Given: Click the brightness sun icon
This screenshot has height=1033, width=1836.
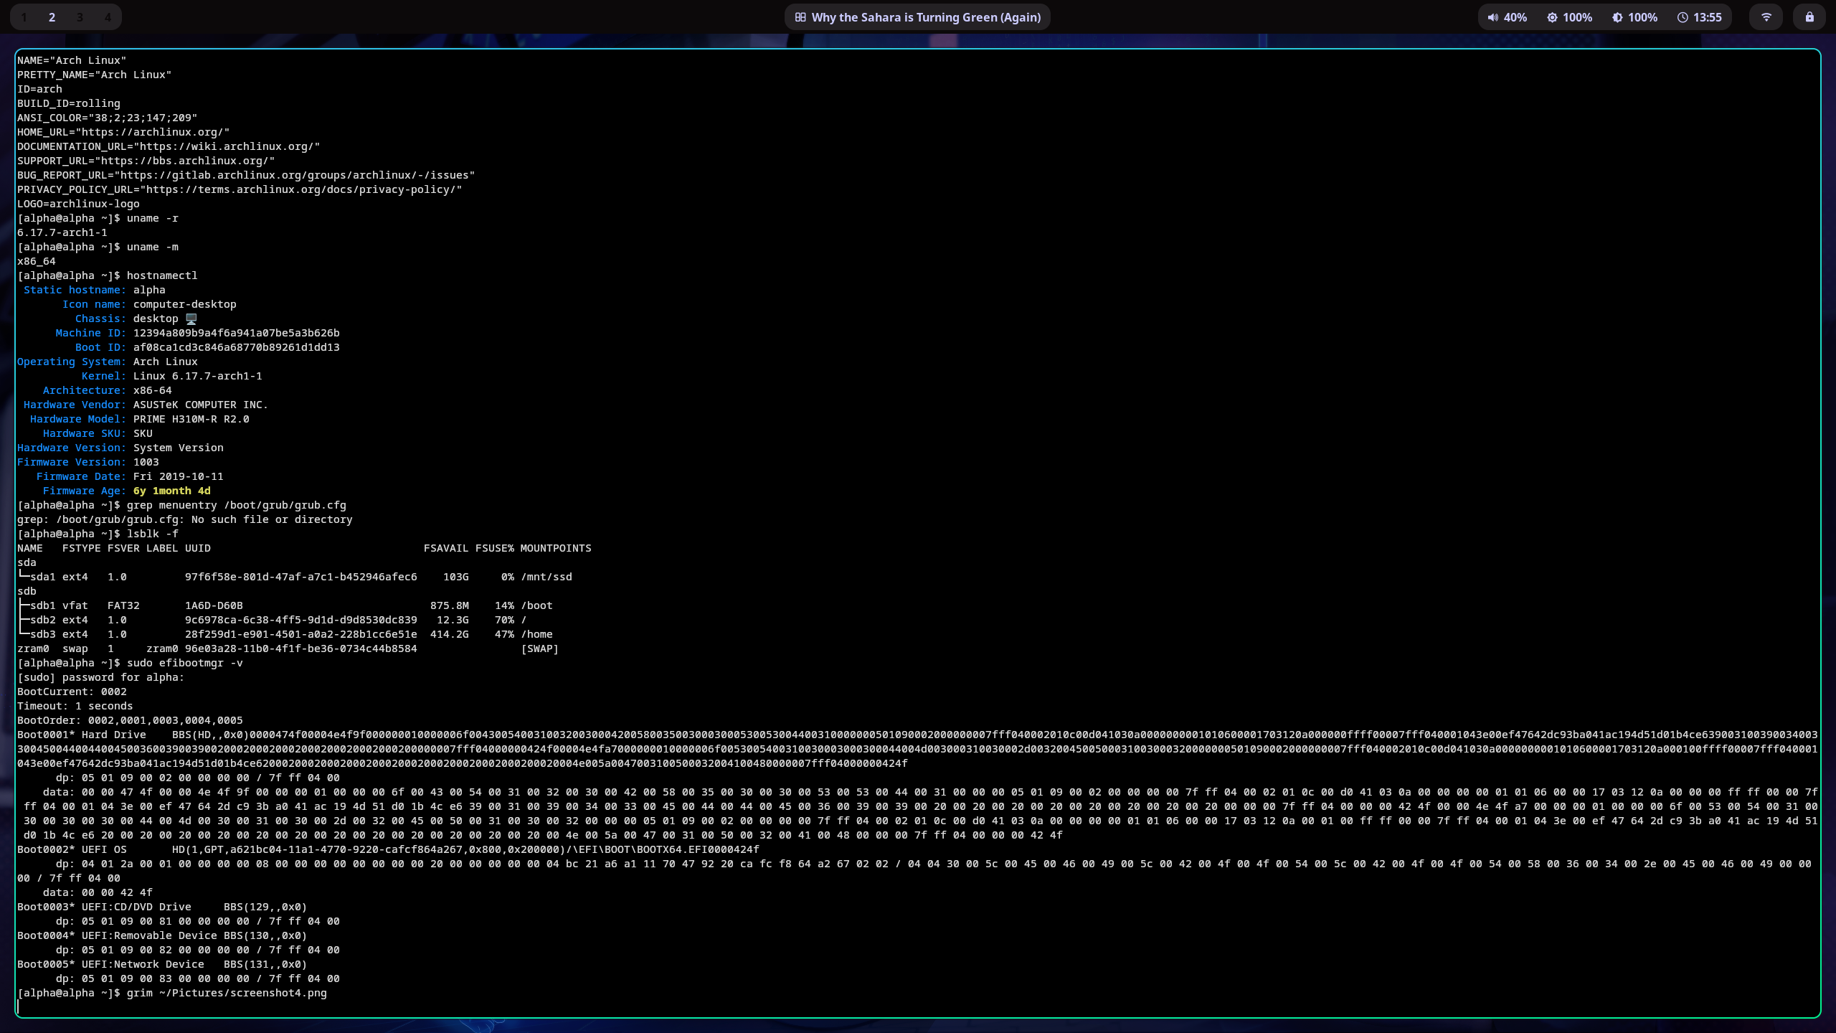Looking at the screenshot, I should pos(1552,17).
